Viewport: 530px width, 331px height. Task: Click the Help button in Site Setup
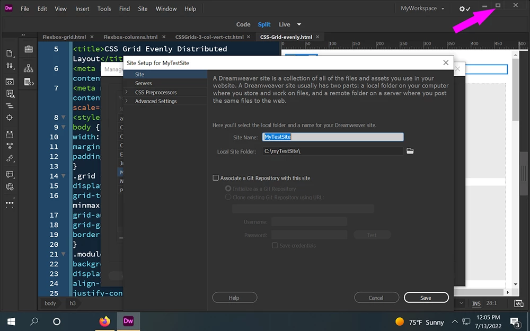[234, 298]
